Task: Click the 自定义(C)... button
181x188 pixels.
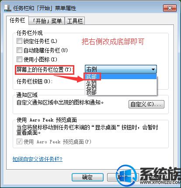Action: (x=146, y=104)
